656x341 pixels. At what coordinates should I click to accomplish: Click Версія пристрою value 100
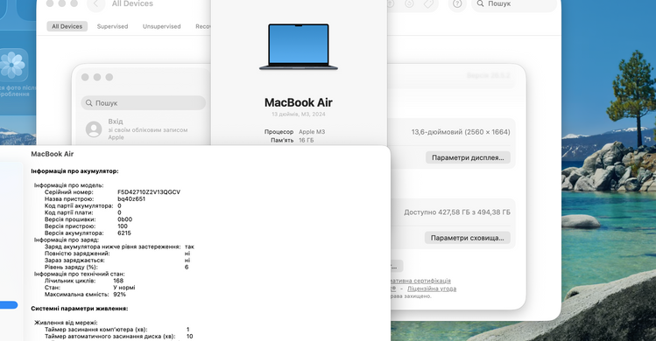pos(123,226)
